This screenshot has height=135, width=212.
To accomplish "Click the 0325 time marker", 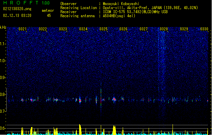I will [103, 29].
